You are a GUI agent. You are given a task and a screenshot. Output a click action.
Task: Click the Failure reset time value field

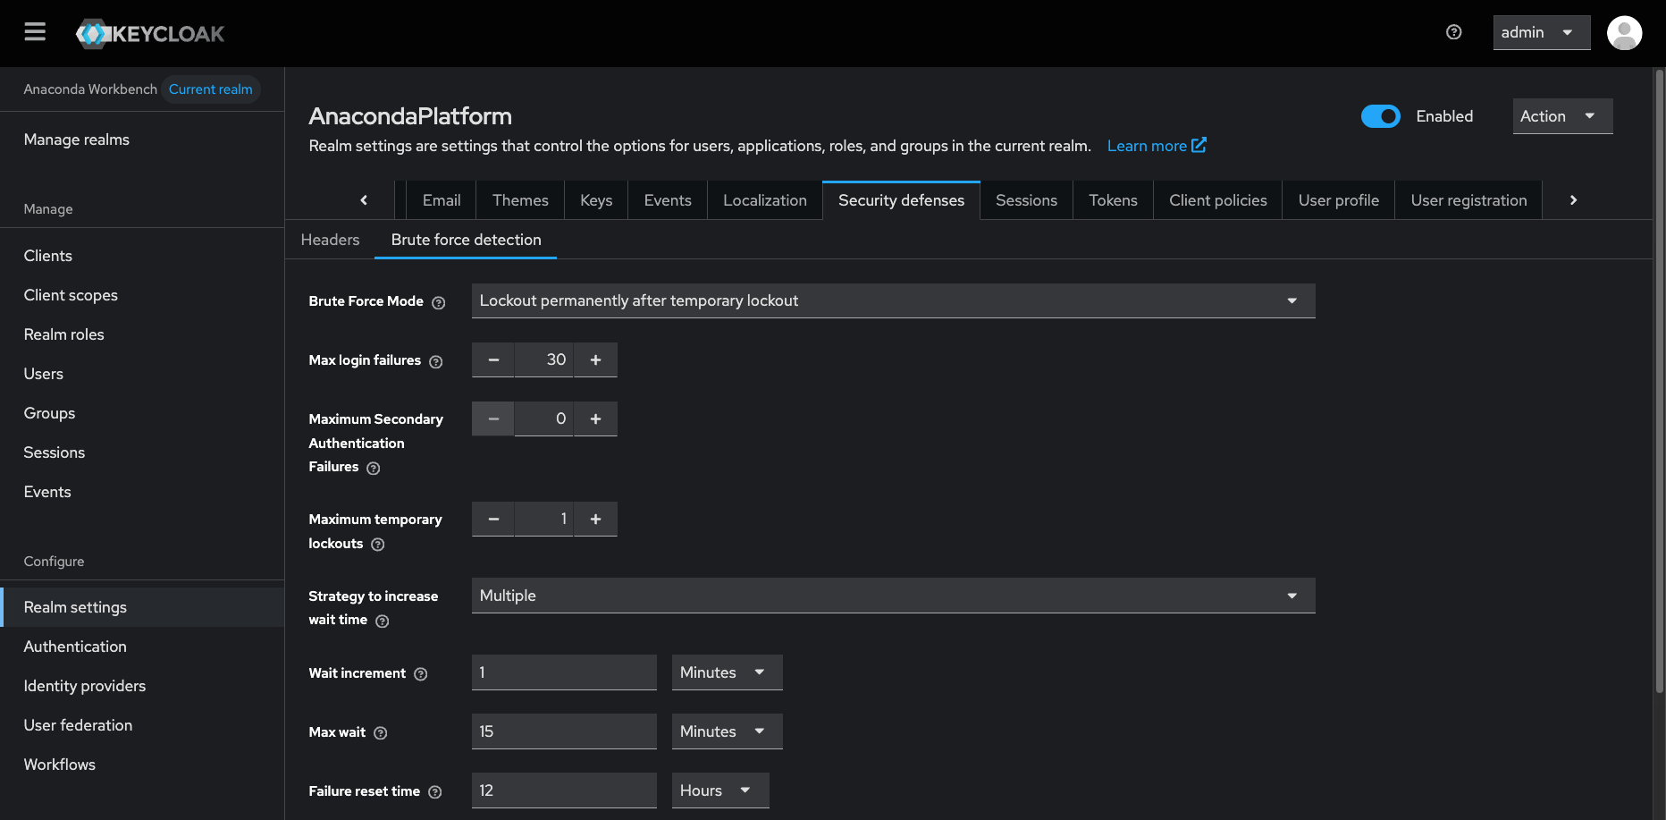tap(564, 790)
